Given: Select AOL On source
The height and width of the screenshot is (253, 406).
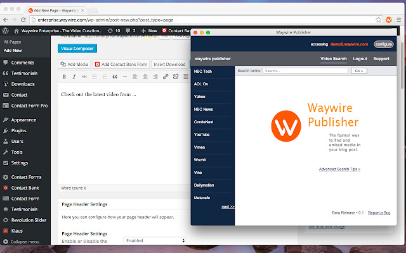Looking at the screenshot, I should (x=201, y=84).
